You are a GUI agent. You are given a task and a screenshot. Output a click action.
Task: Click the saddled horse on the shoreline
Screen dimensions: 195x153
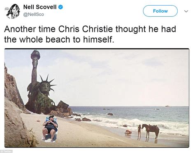(151, 131)
